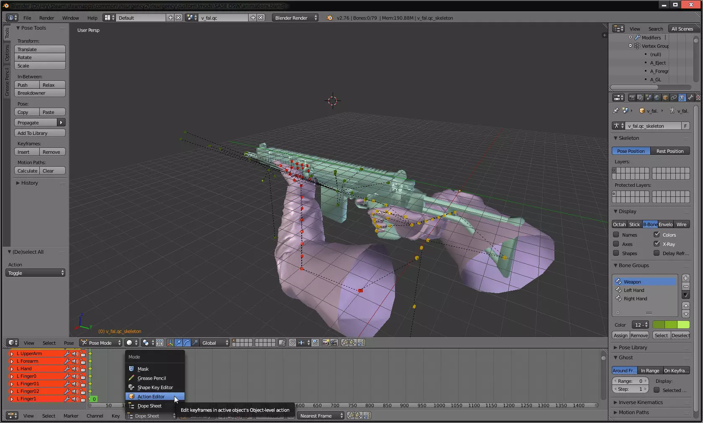Screen dimensions: 703x423
Task: Toggle the 3D manipulator axes icon
Action: 170,343
